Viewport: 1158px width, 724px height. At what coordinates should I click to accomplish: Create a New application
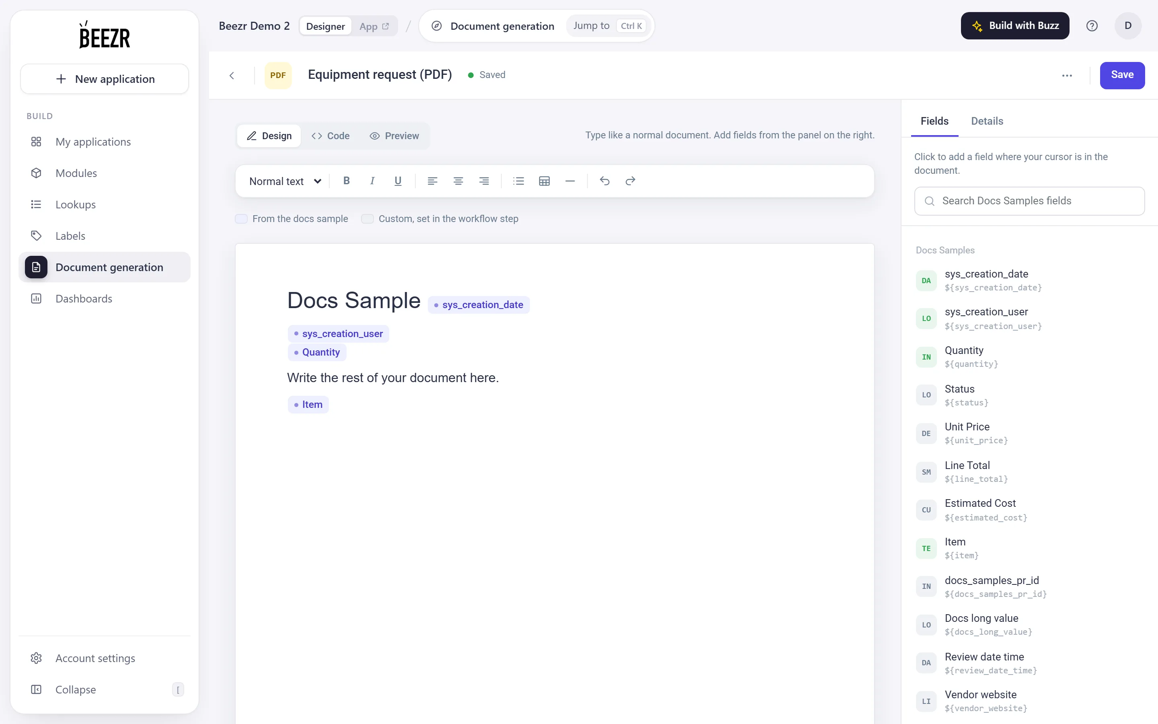[x=104, y=79]
